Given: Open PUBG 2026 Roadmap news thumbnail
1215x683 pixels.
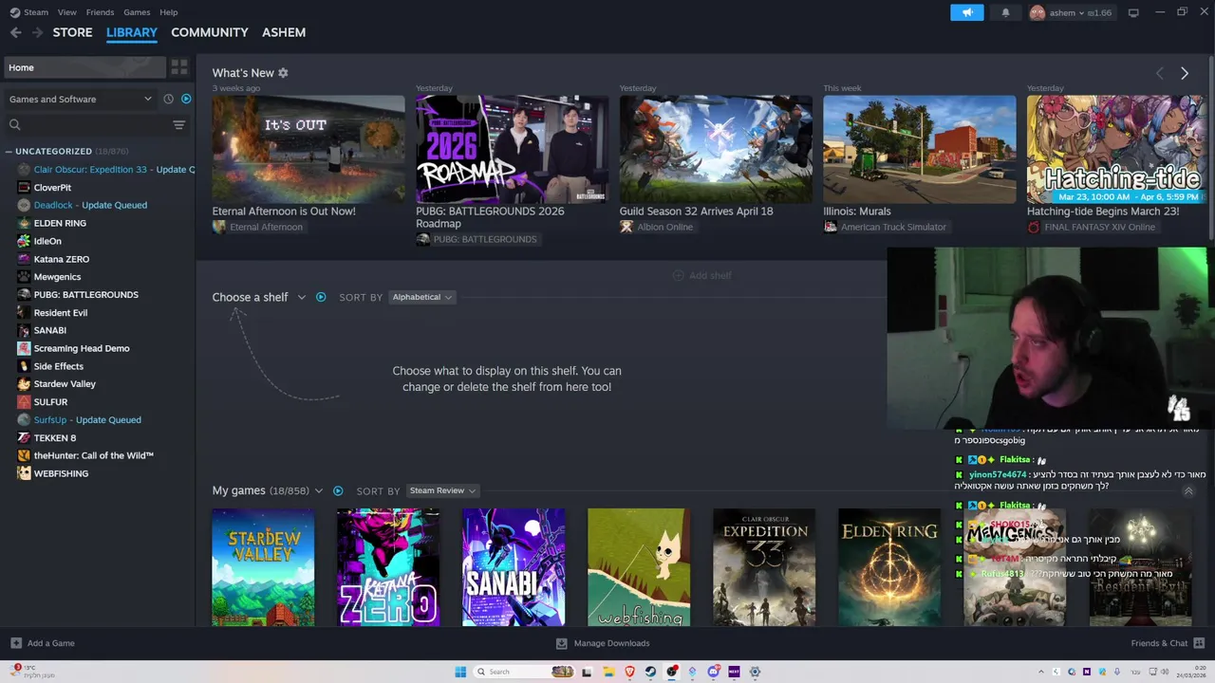Looking at the screenshot, I should (x=512, y=149).
